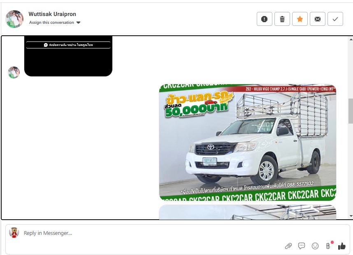Toggle the orange follow-up star
This screenshot has height=255, width=353.
point(300,19)
